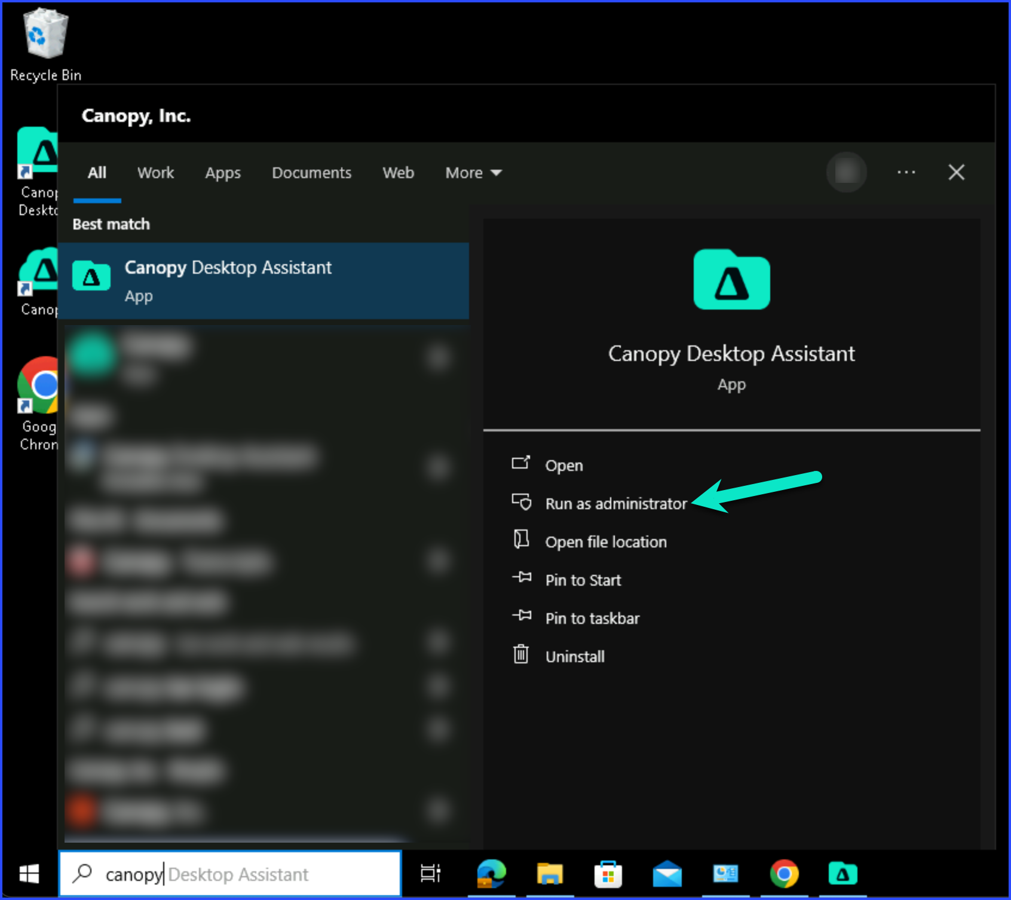Click the Run as administrator shield icon
This screenshot has height=900, width=1011.
pos(522,501)
